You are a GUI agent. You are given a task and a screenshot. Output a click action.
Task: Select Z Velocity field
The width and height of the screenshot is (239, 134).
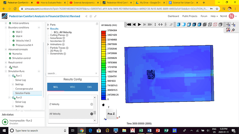coord(54,104)
